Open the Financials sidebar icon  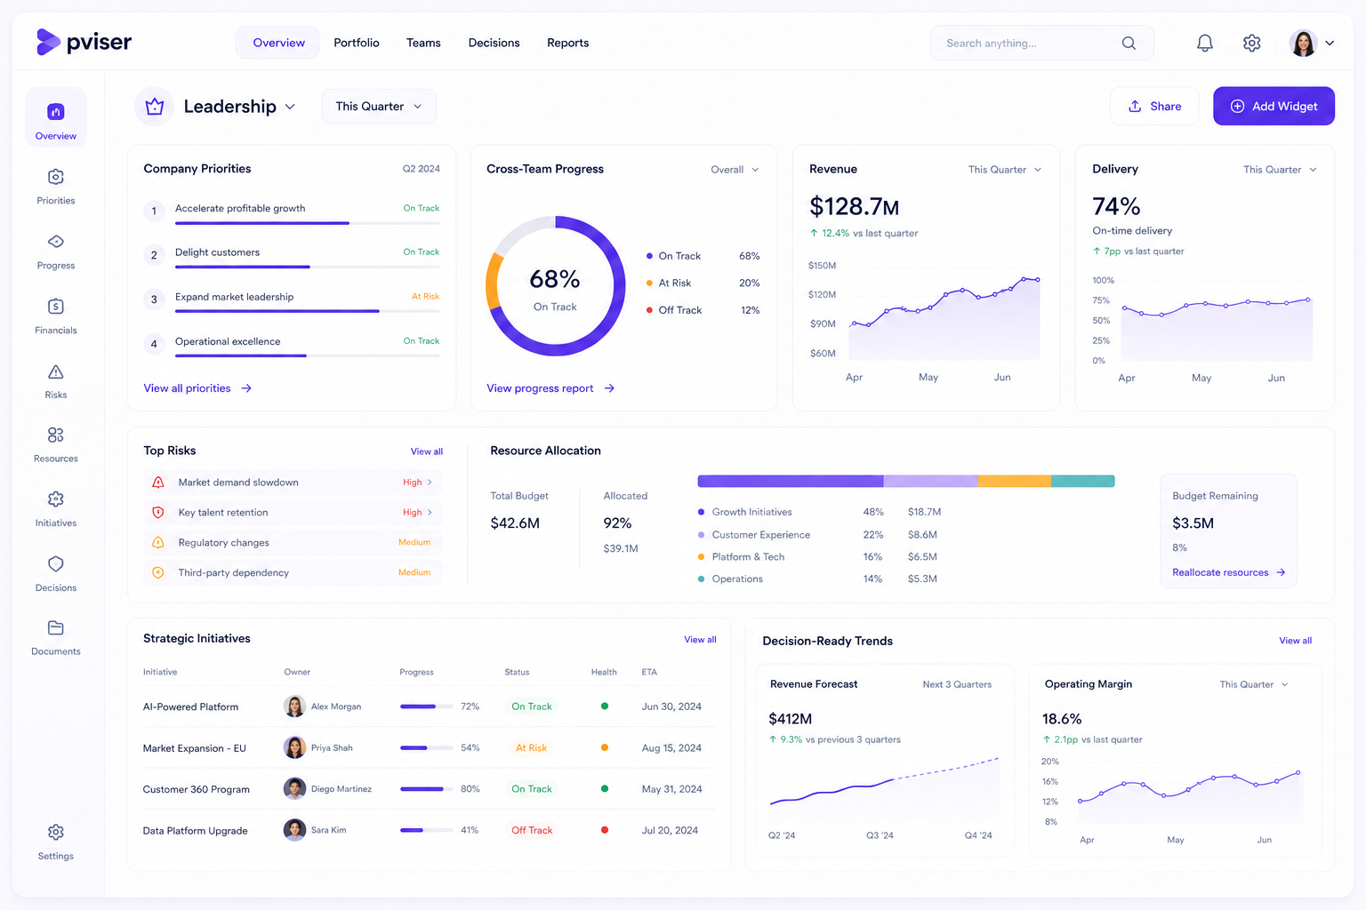click(x=55, y=307)
